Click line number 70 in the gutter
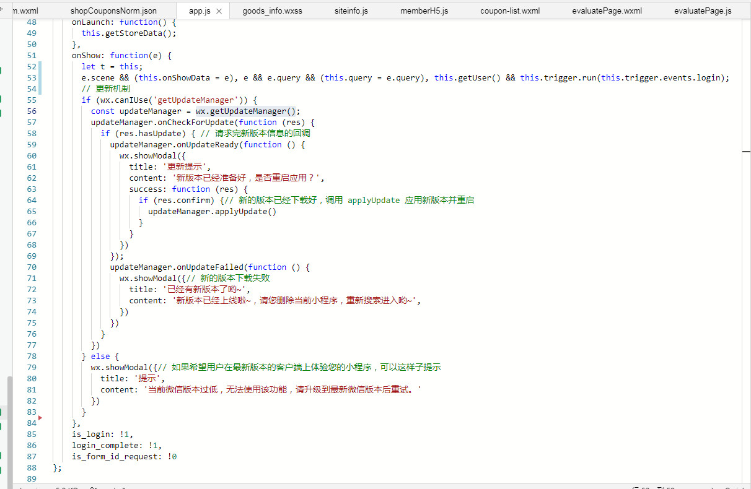 [31, 267]
